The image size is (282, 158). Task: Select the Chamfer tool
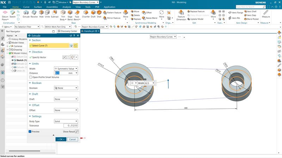86,14
